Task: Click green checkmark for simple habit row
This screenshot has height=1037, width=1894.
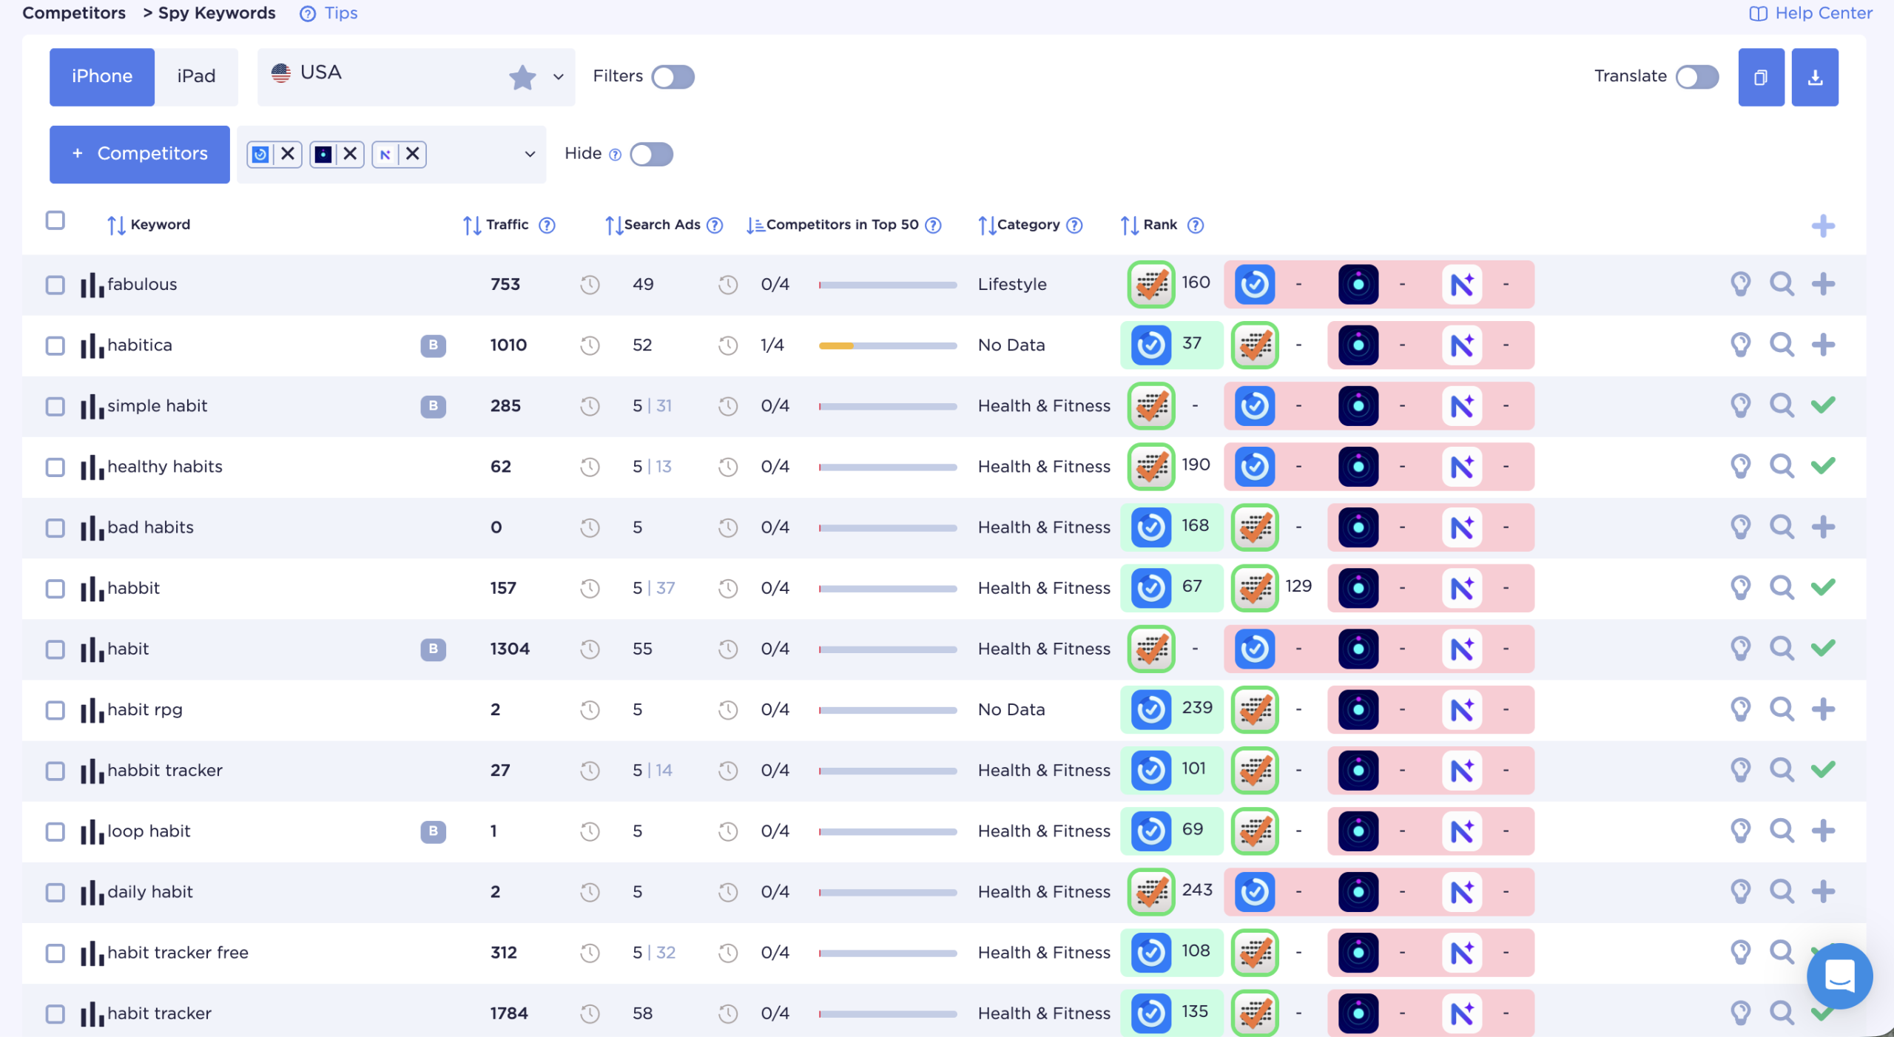Action: click(1823, 405)
